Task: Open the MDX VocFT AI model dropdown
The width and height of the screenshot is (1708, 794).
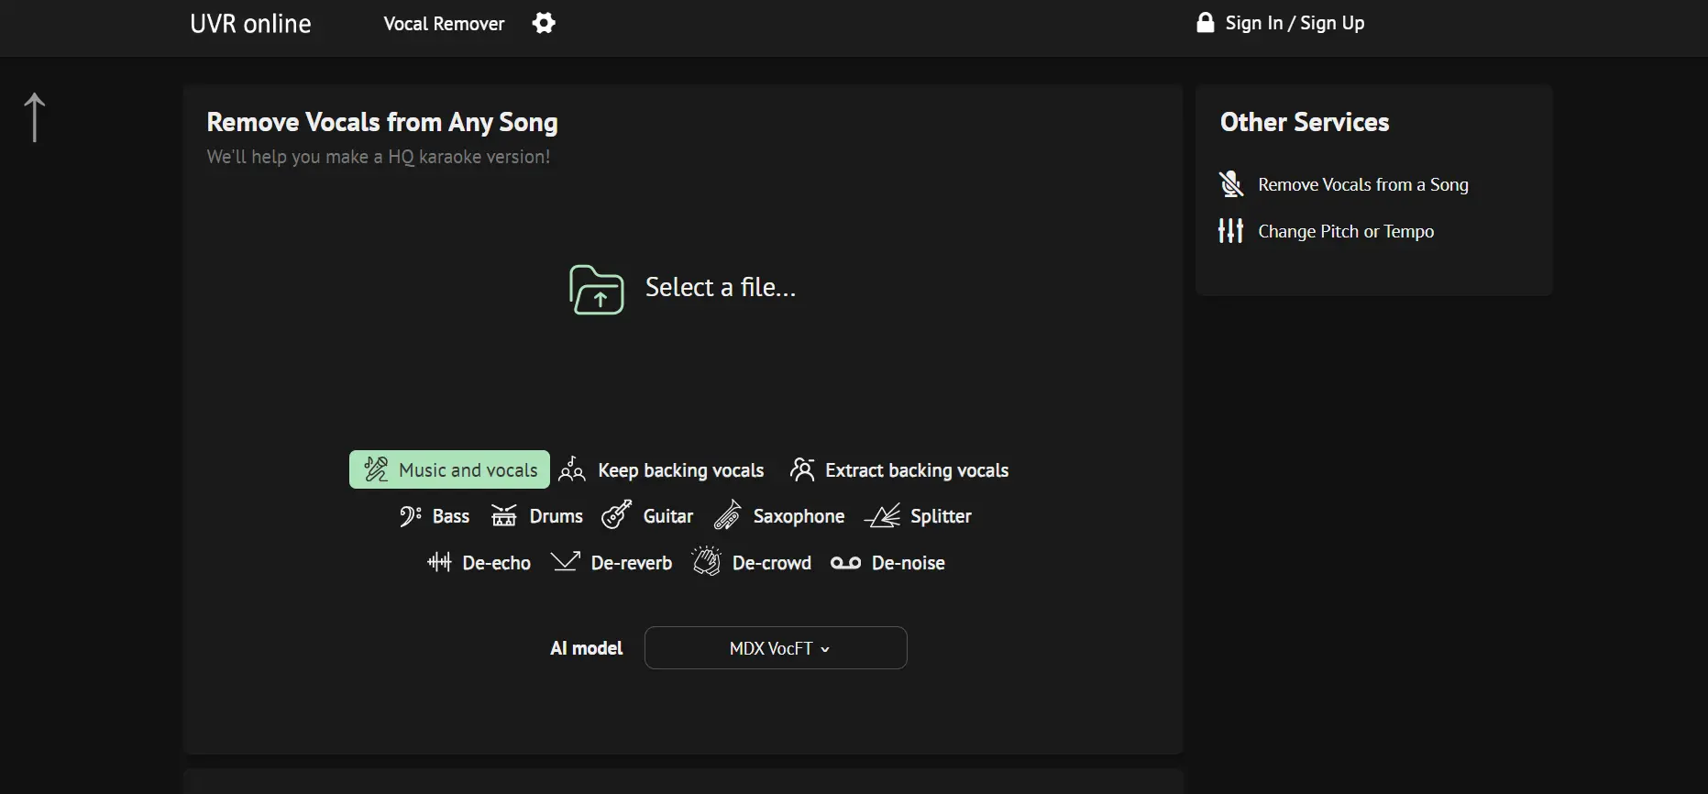Action: pyautogui.click(x=776, y=648)
